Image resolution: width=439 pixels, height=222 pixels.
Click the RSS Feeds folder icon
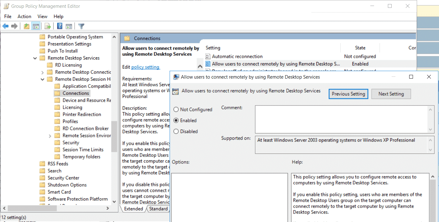tap(42, 164)
